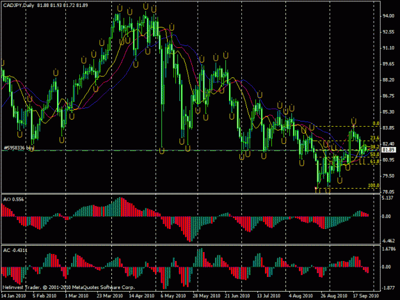Click the 13 Jul 2010 date label

268,296
